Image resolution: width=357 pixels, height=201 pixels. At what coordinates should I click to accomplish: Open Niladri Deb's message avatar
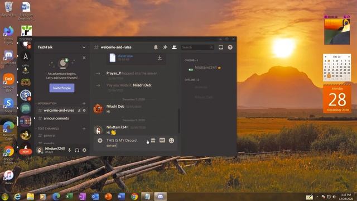tap(98, 109)
